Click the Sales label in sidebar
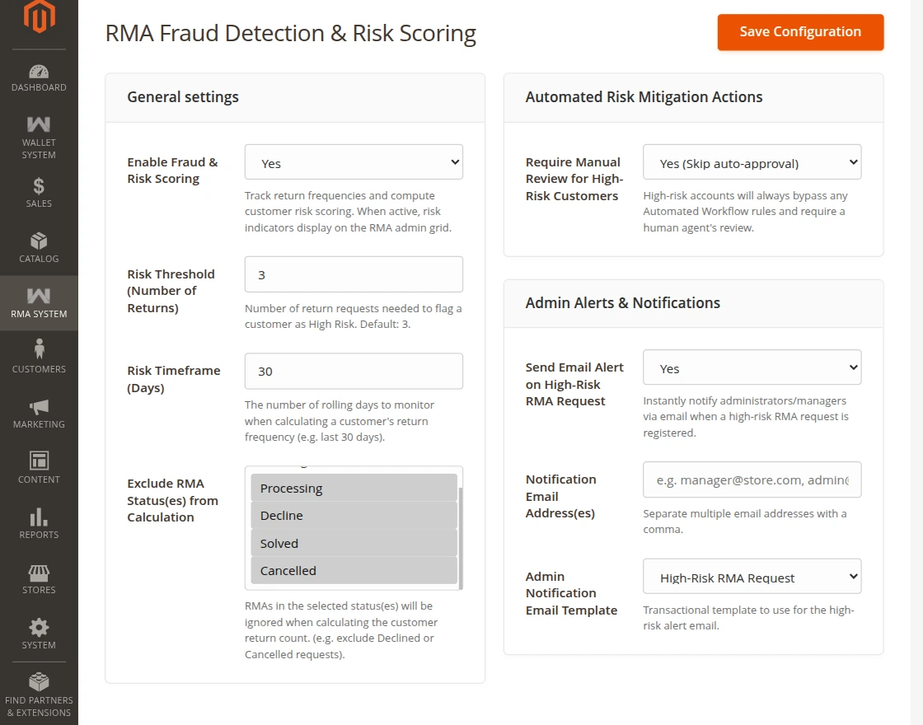The image size is (923, 725). click(x=39, y=203)
